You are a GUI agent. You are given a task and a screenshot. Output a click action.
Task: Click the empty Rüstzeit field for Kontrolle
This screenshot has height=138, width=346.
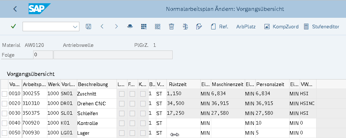point(183,123)
